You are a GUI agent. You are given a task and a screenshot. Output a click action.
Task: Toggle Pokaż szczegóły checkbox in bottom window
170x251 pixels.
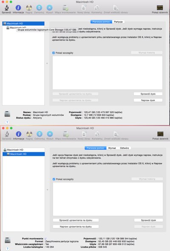click(54, 179)
